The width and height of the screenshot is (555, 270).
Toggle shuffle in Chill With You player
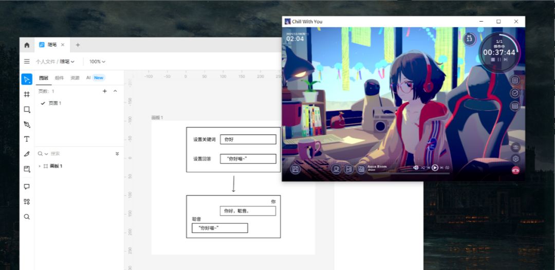[422, 167]
